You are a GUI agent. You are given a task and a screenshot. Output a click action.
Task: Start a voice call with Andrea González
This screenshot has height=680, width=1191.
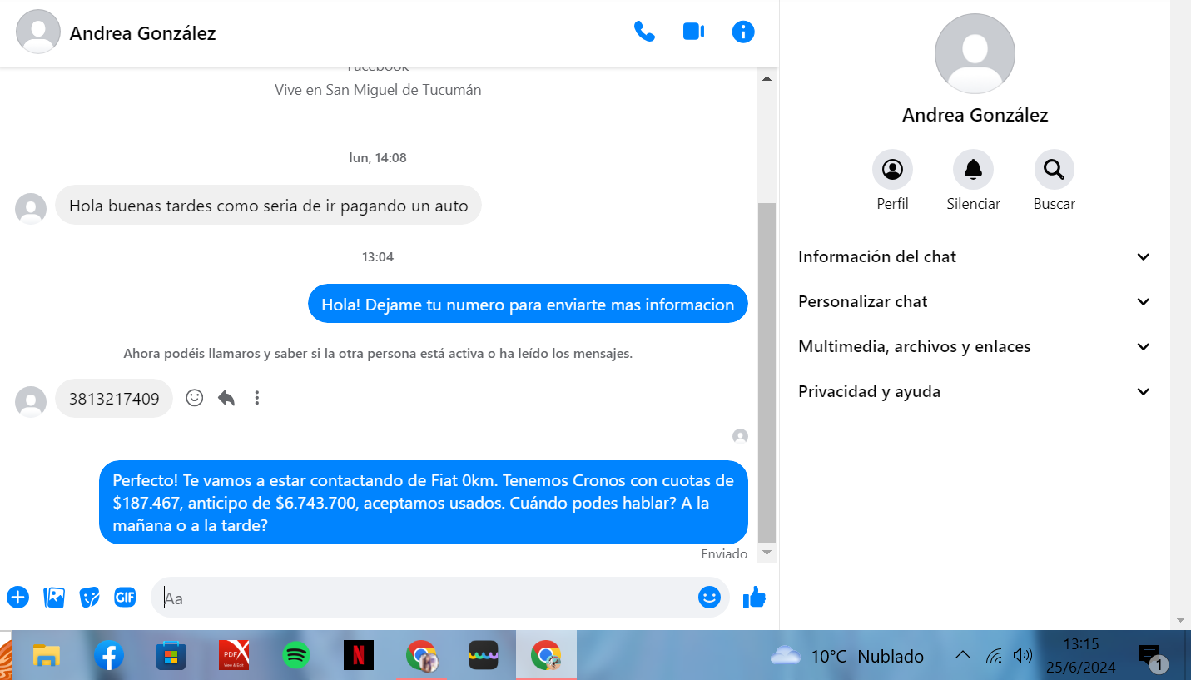[x=644, y=32]
